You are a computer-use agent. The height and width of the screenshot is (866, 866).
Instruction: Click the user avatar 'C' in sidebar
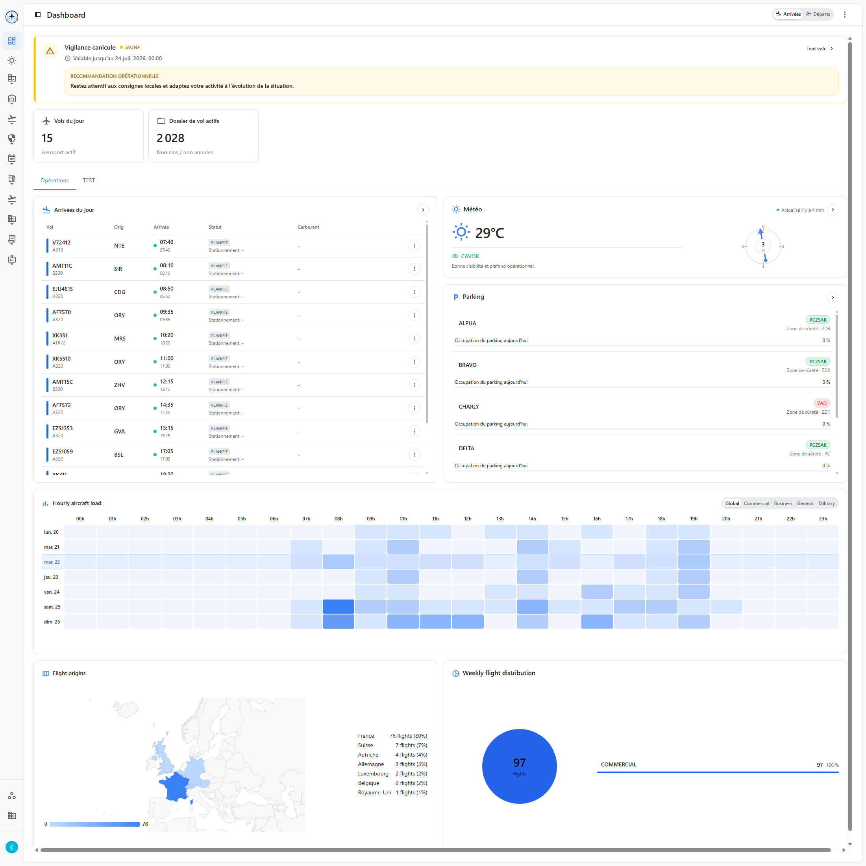12,847
